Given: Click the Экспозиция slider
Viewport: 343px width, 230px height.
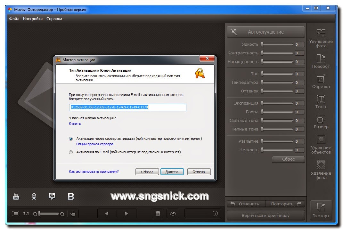Looking at the screenshot, I should [x=277, y=103].
